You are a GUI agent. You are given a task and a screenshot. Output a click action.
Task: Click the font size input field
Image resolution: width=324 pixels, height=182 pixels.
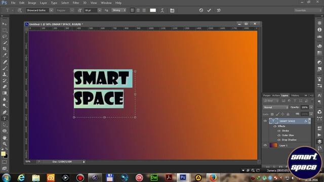91,10
